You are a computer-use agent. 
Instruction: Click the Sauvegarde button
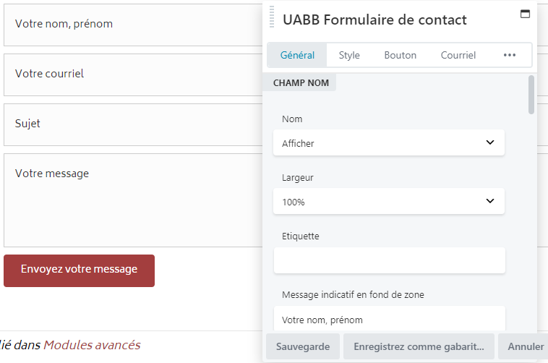303,346
